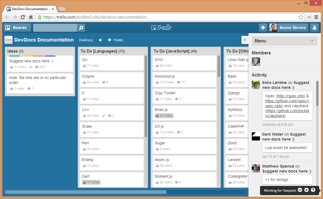Click blue label on Suggest new docs card
This screenshot has width=323, height=199.
coord(50,56)
